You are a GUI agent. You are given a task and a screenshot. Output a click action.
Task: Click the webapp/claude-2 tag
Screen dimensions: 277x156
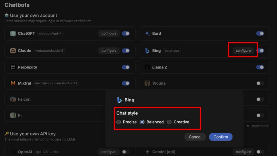tap(49, 50)
